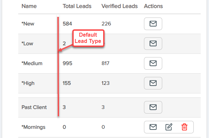Click the Default Lead Type callout

[88, 38]
